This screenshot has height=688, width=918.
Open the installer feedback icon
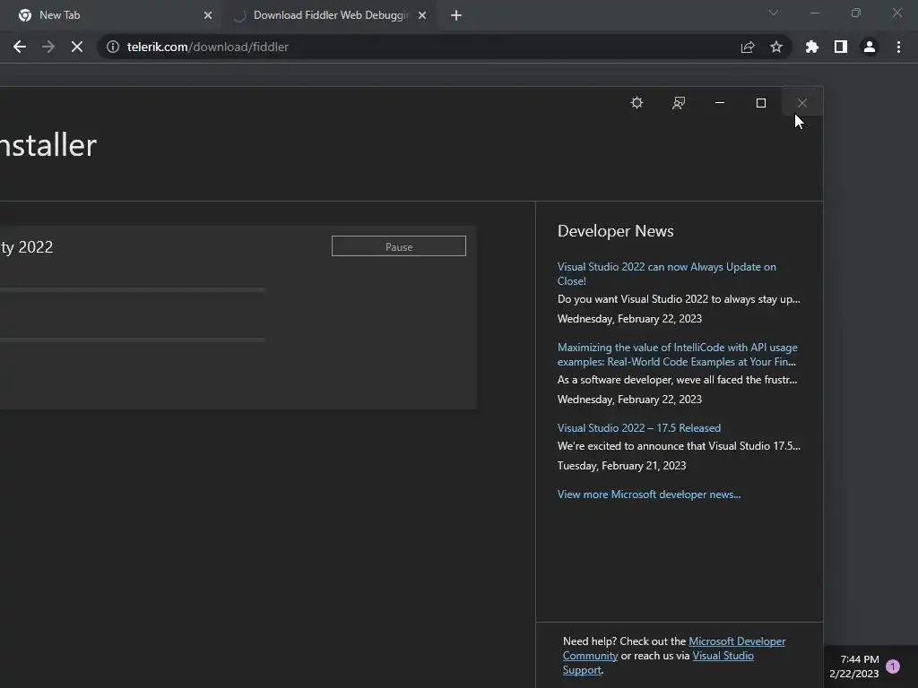(x=679, y=103)
